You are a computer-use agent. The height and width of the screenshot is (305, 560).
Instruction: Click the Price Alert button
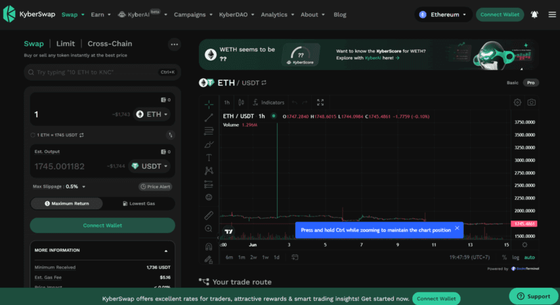(x=156, y=186)
